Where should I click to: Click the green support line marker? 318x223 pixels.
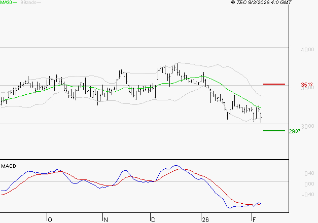pyautogui.click(x=274, y=131)
